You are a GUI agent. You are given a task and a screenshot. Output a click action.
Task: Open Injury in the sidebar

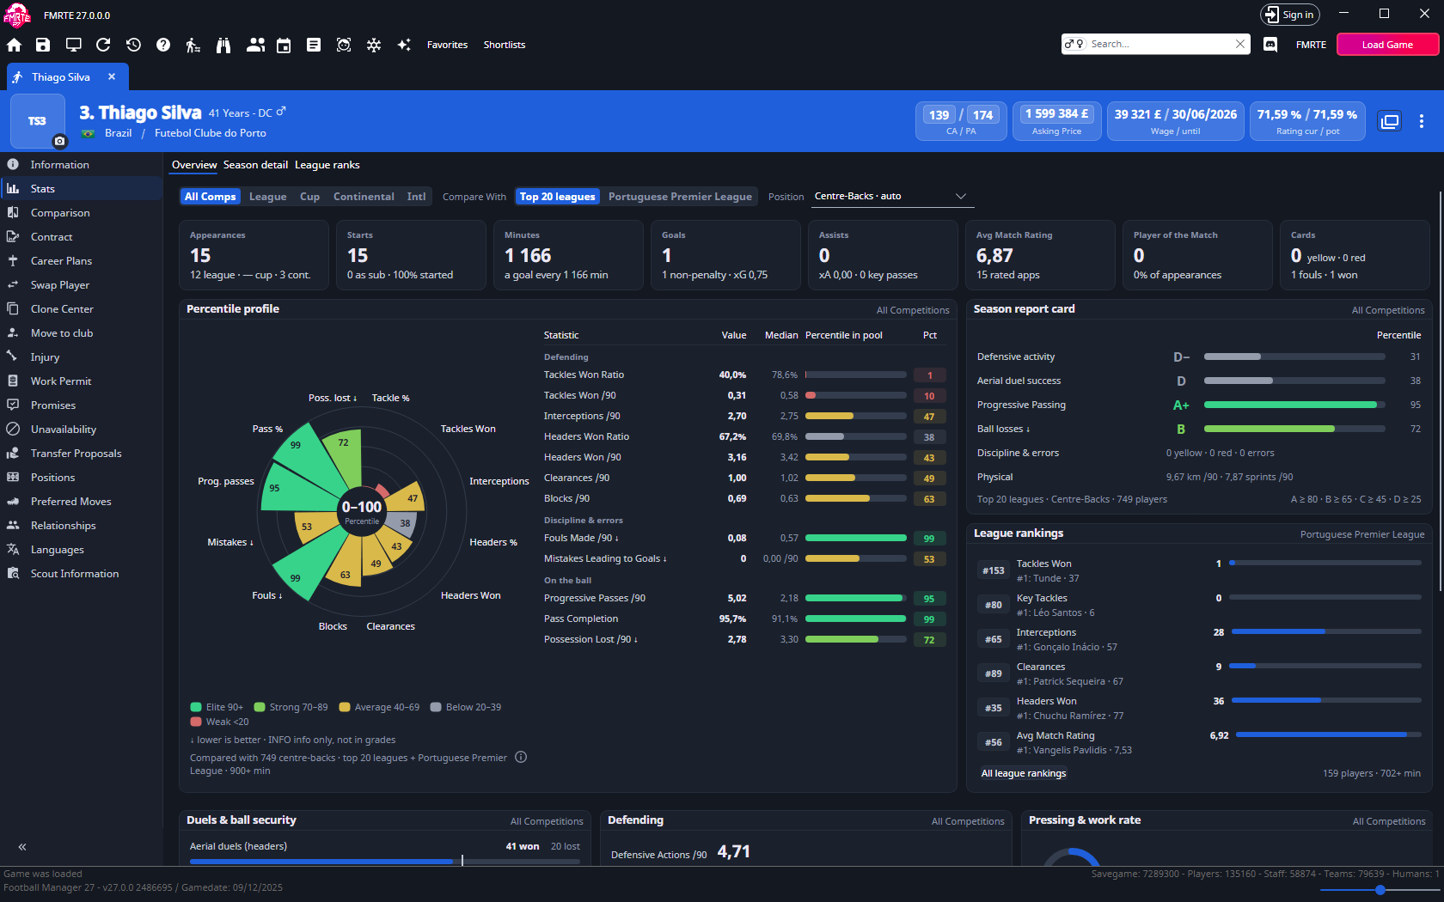point(82,357)
